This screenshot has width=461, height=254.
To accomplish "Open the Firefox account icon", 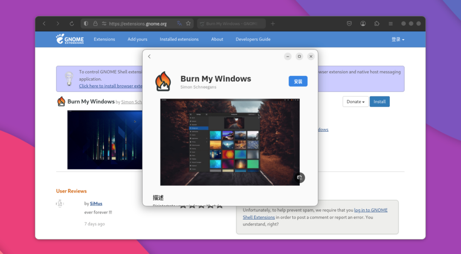I will click(363, 23).
